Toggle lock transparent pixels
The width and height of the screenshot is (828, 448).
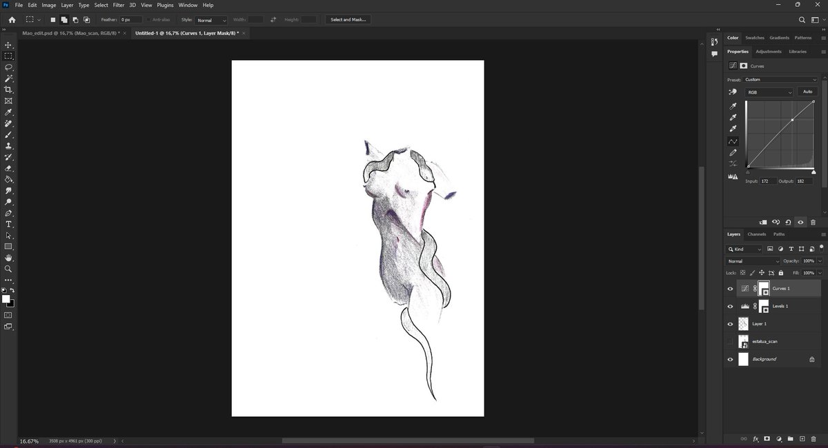(x=742, y=272)
